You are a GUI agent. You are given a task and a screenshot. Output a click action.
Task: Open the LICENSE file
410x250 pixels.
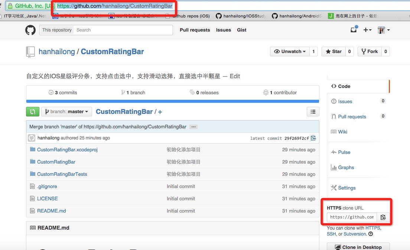click(47, 199)
